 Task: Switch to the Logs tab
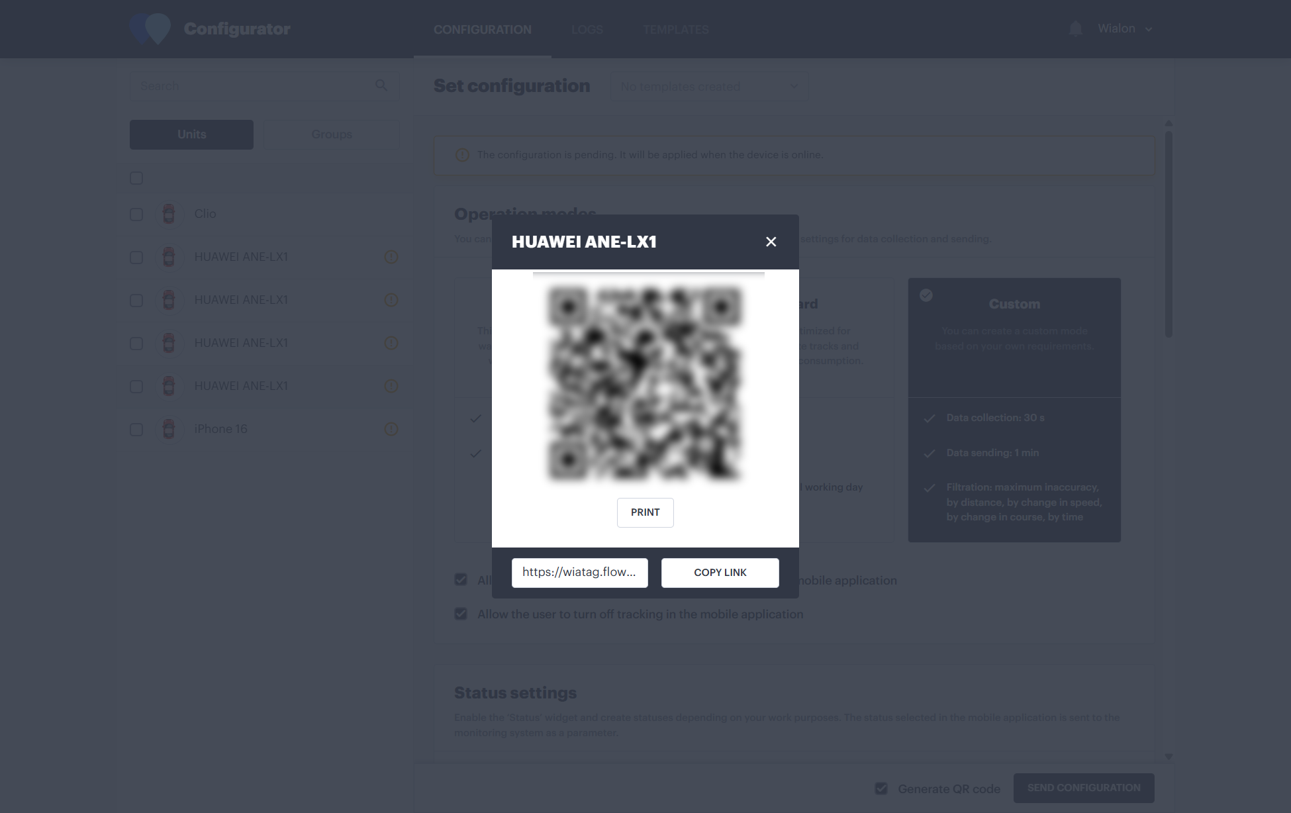tap(587, 30)
